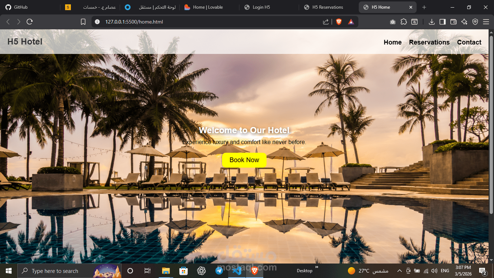The image size is (494, 278).
Task: Open Brave Shields lion icon
Action: [x=339, y=22]
